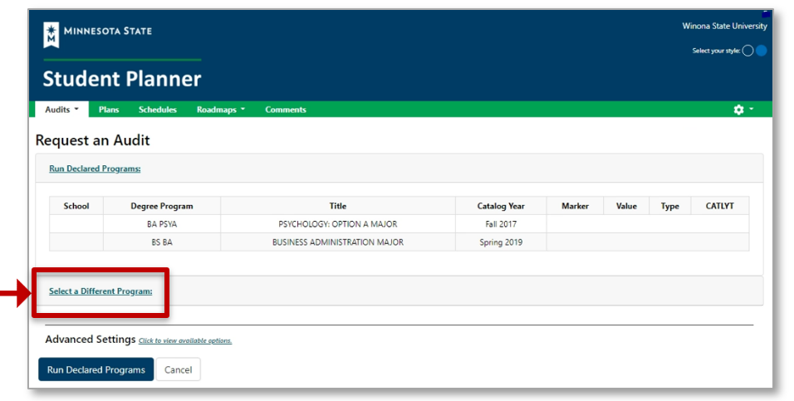Open the Comments tab
The width and height of the screenshot is (794, 401).
286,110
